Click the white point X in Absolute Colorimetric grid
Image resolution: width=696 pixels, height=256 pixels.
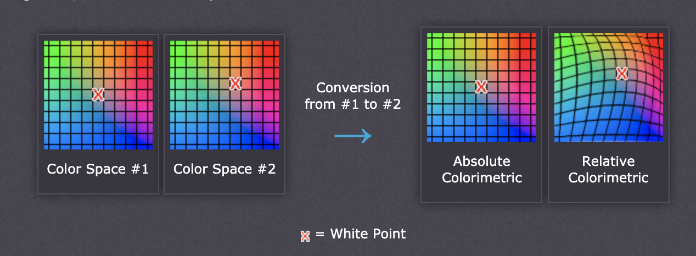(x=481, y=86)
